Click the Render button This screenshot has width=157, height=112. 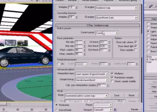135,109
